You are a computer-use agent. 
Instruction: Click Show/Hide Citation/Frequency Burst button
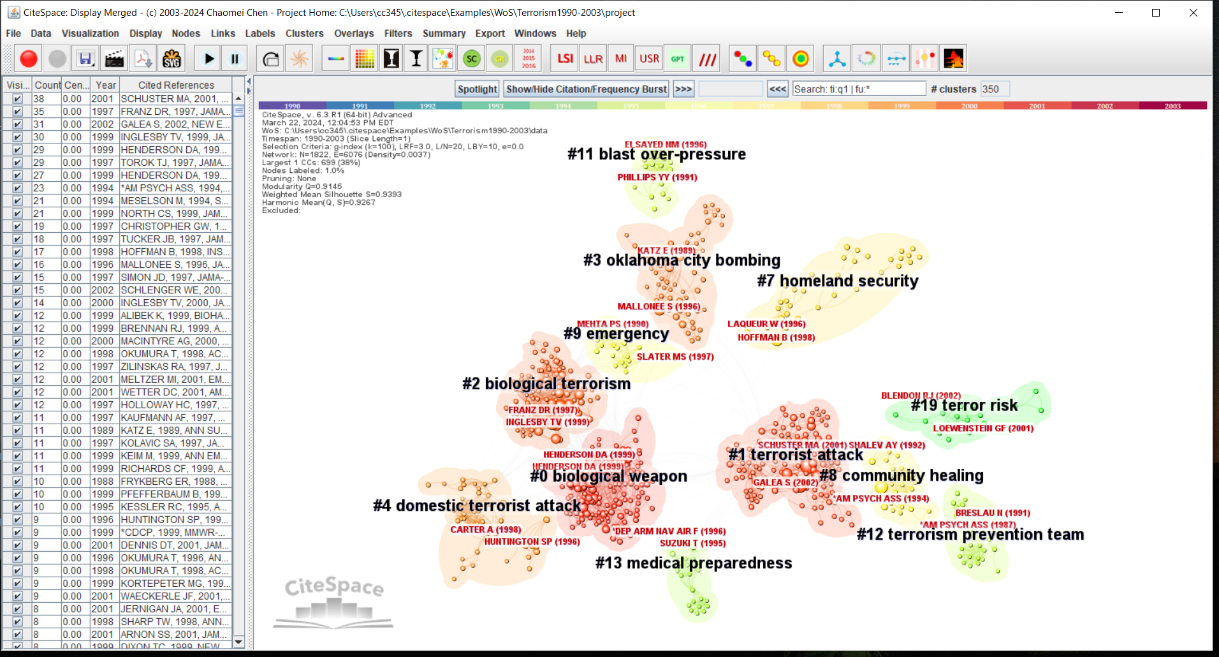[587, 89]
